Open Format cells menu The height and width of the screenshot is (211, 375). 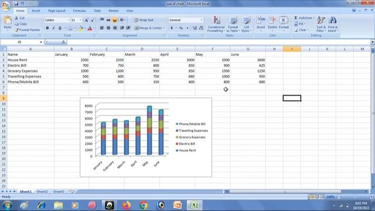pos(284,23)
